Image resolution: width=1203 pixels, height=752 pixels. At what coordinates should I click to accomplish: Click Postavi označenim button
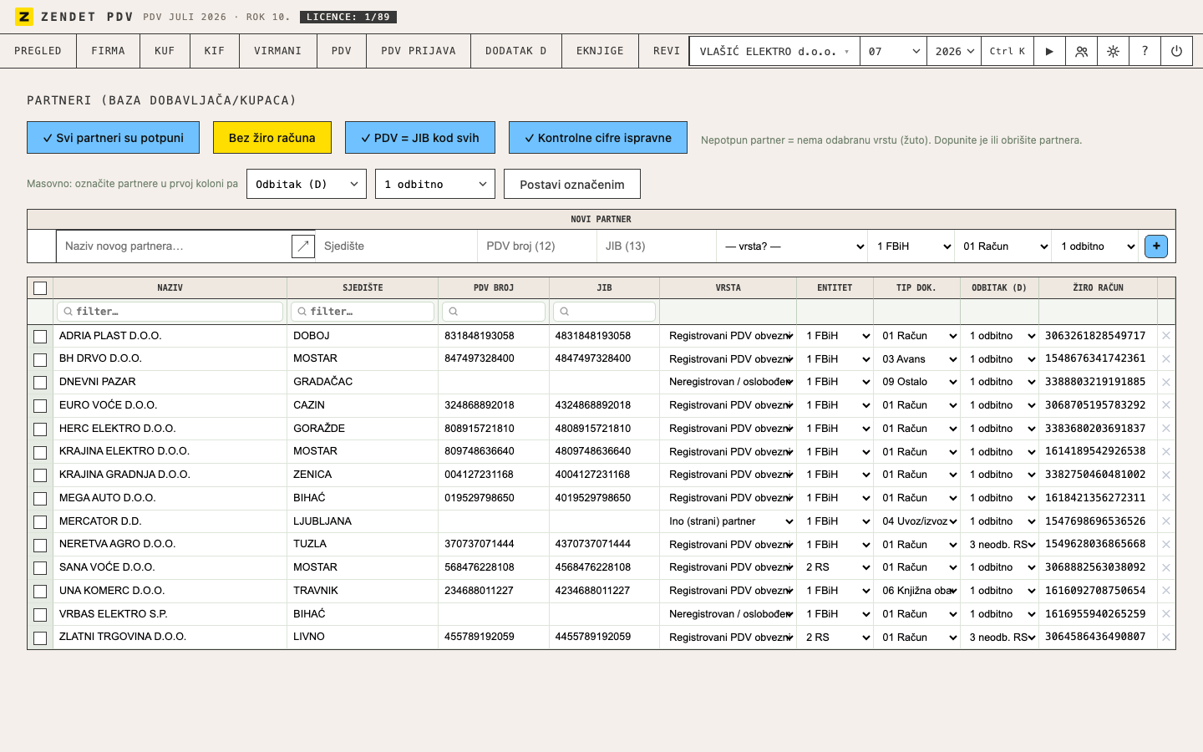click(x=572, y=184)
